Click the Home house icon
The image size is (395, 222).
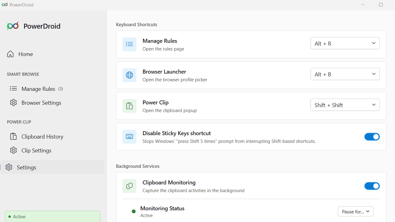pyautogui.click(x=10, y=54)
